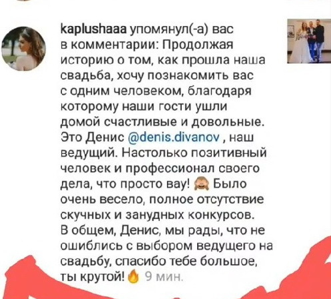Image resolution: width=331 pixels, height=299 pixels.
Task: Click 'очень весело, полное отсутствие' line
Action: 163,200
